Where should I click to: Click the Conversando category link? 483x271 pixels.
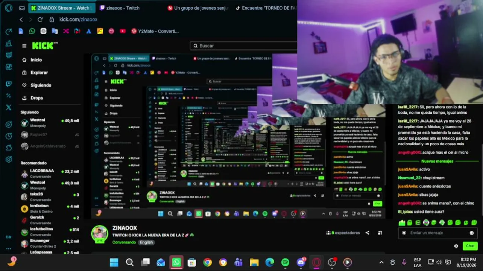click(124, 242)
